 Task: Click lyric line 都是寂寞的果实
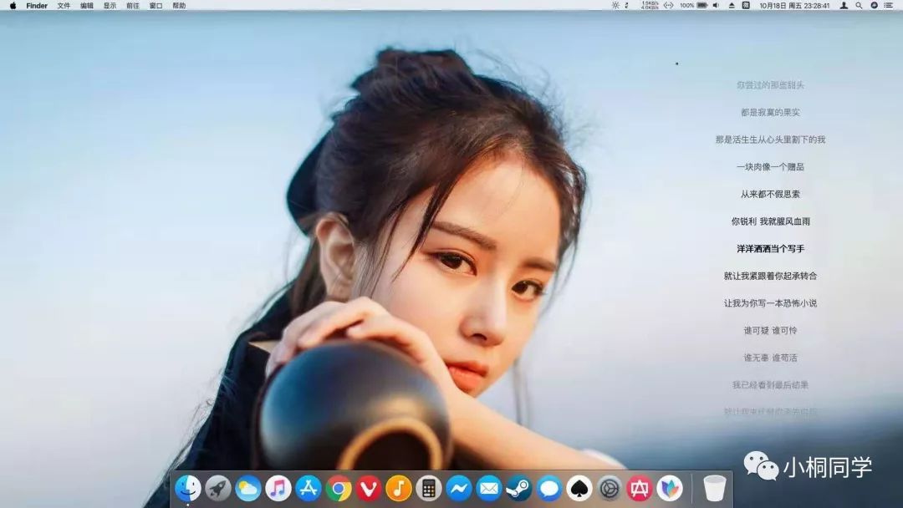coord(771,112)
